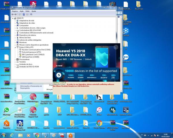
Task: Open the Windows Start menu
Action: coord(3,135)
